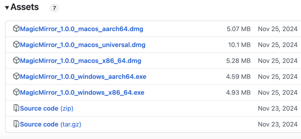Download MagicMirror_1.0.0_macos_universal.dmg
Viewport: 301px width, 139px height.
pyautogui.click(x=83, y=45)
